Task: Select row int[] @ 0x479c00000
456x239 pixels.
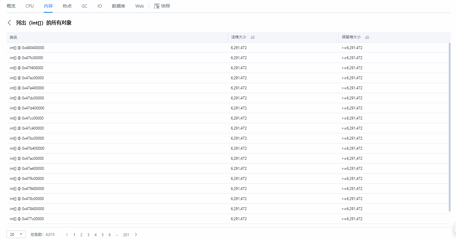Action: [228, 179]
